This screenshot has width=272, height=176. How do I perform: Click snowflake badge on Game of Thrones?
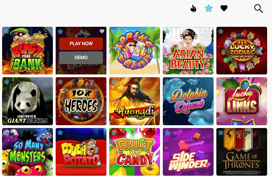221,133
